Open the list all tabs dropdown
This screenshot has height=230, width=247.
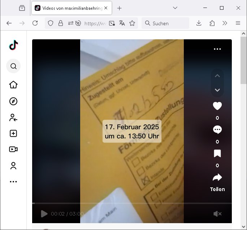(175, 8)
